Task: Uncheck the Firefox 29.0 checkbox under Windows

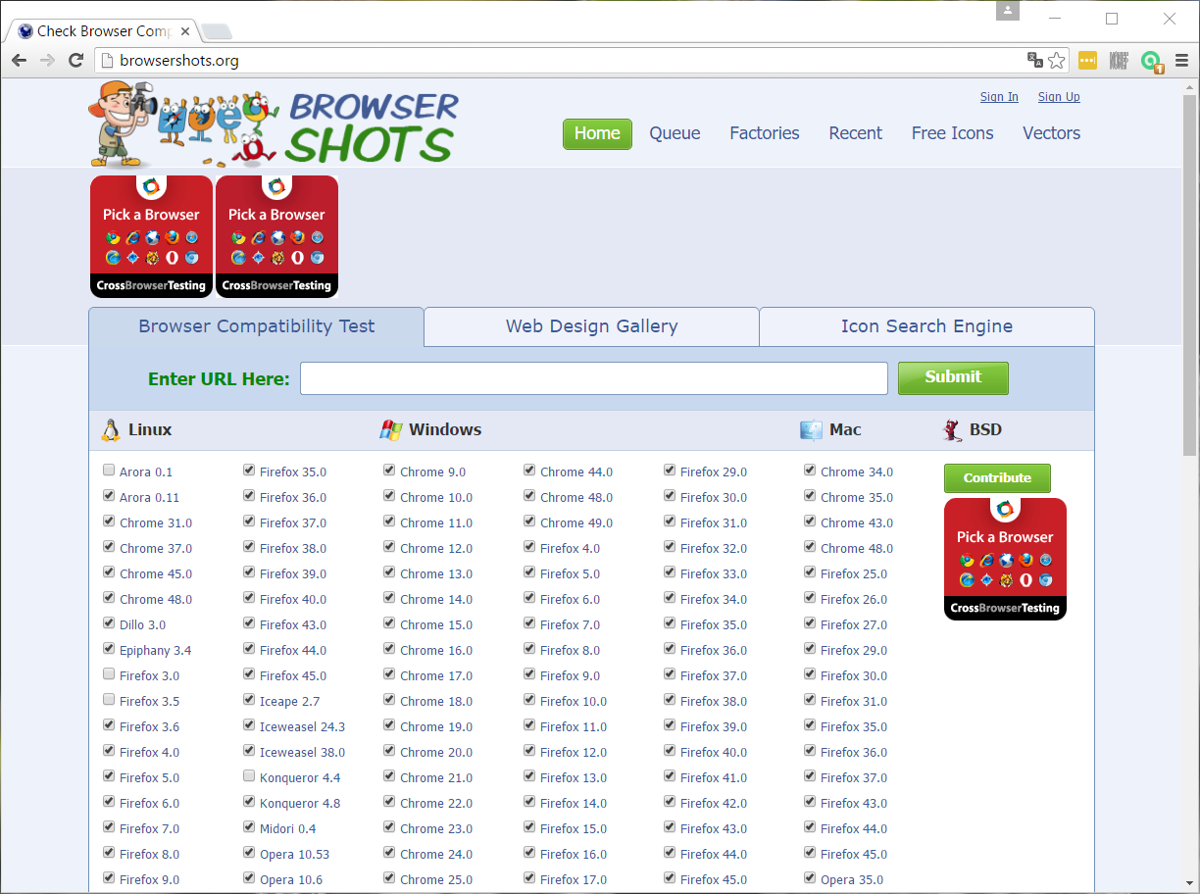Action: [x=670, y=471]
